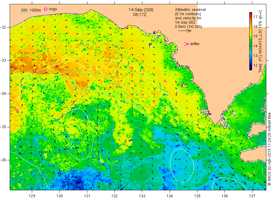Click the 0.5m/s velocity scale arrow
Image resolution: width=273 pixels, height=200 pixels.
coord(185,31)
